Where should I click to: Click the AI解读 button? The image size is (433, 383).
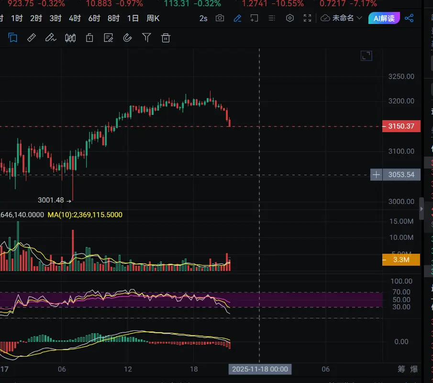[x=384, y=18]
